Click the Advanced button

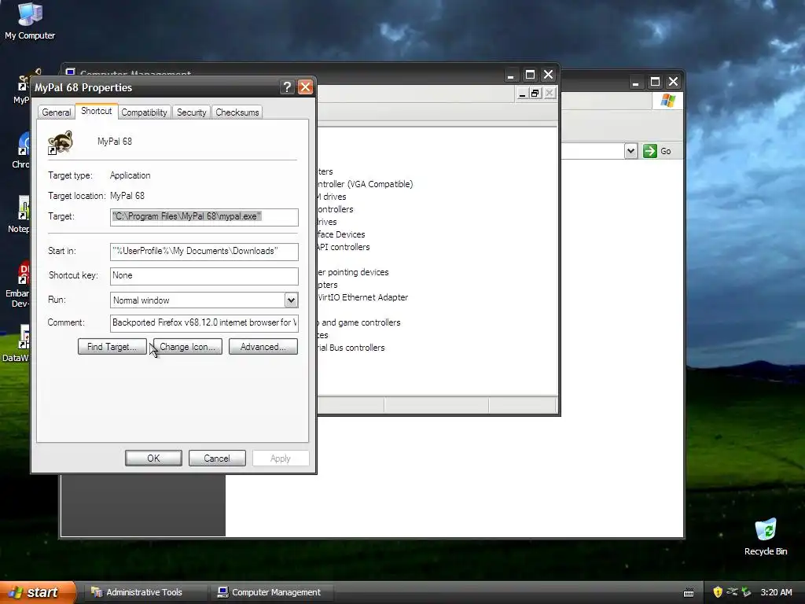coord(263,347)
